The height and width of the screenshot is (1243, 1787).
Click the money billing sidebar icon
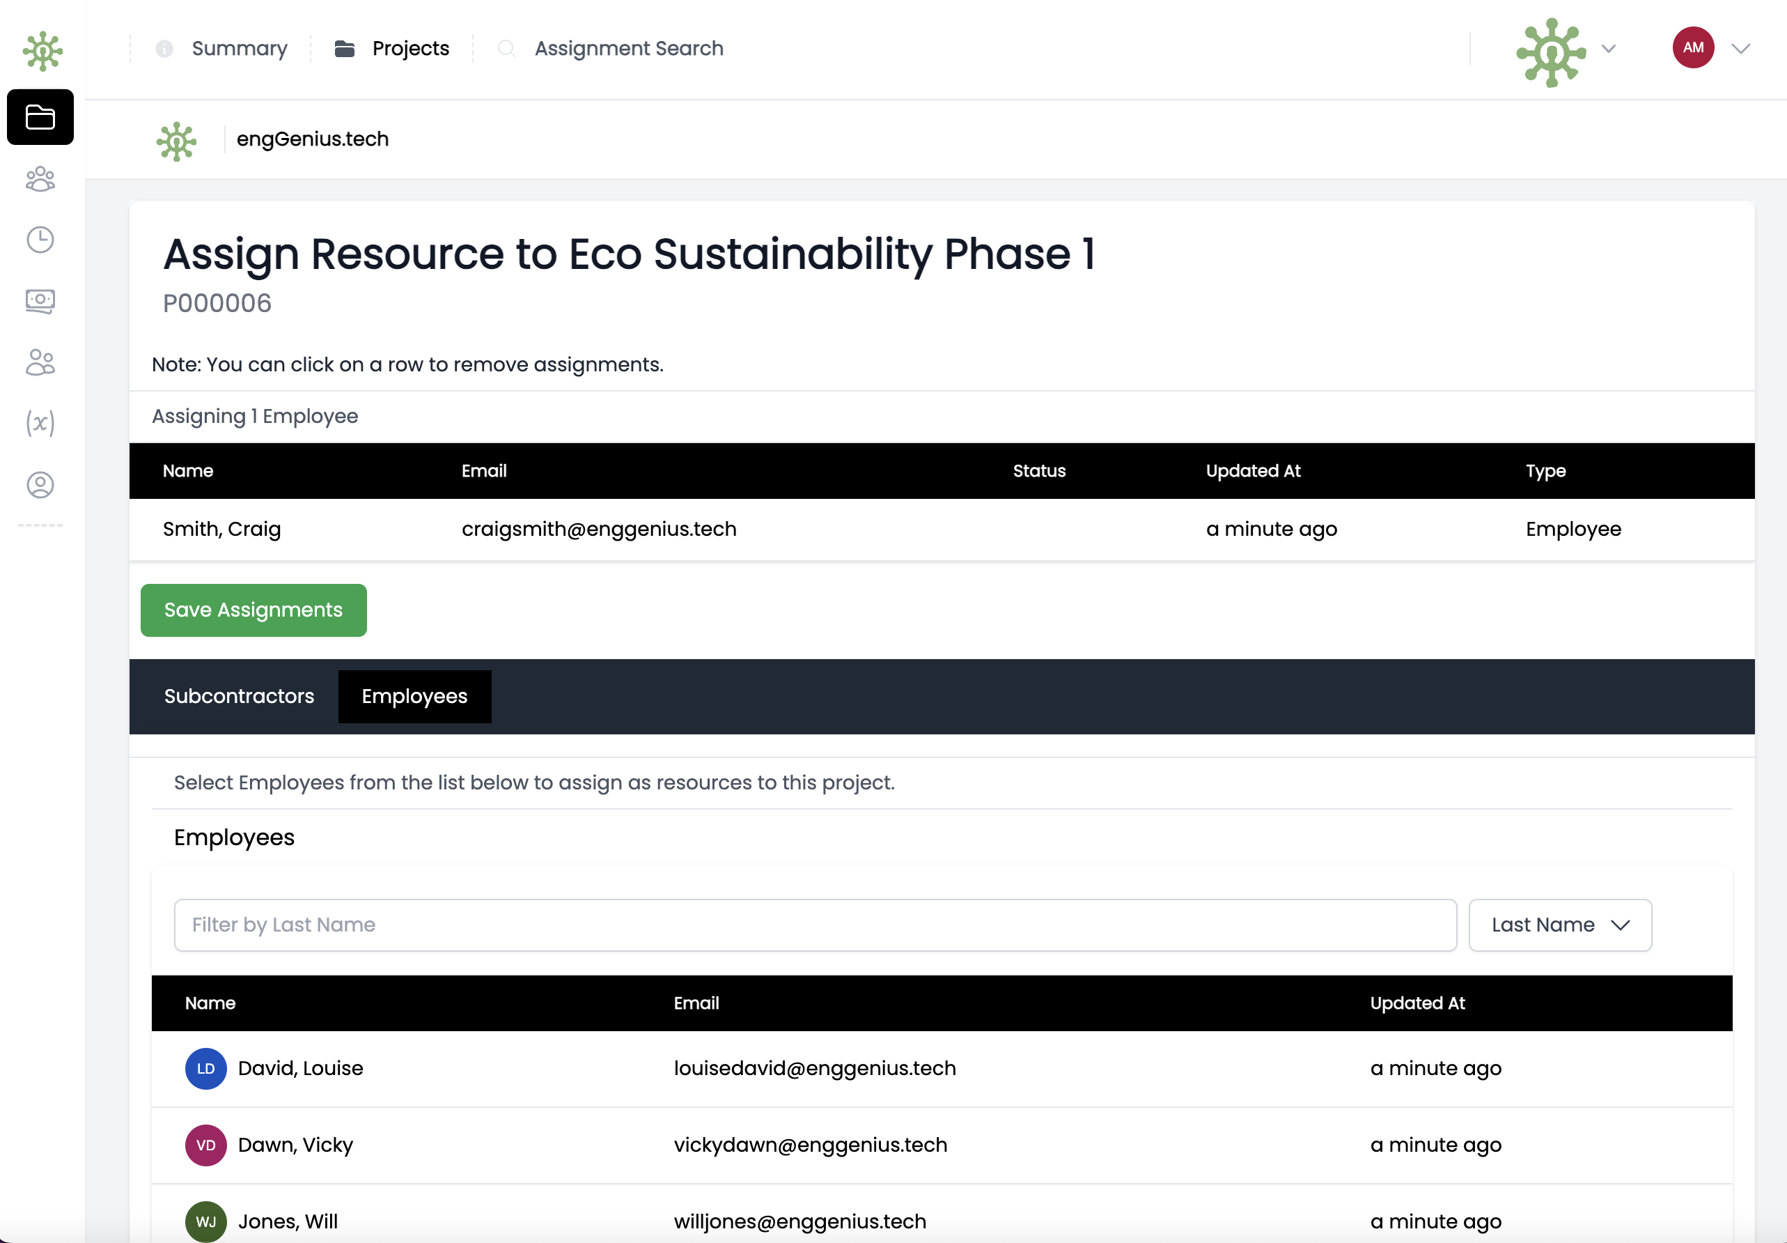pos(40,300)
